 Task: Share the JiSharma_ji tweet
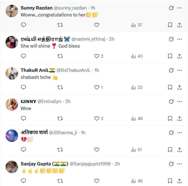click(179, 150)
